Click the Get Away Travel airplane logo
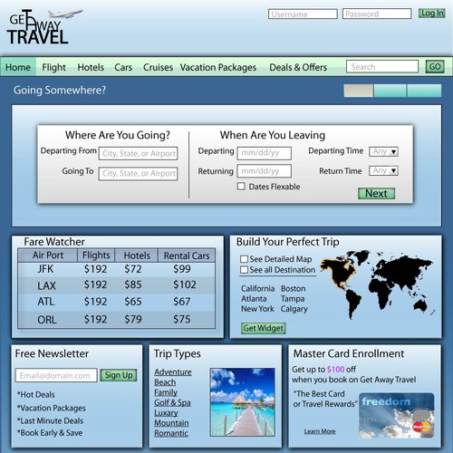The width and height of the screenshot is (453, 453). (x=44, y=27)
